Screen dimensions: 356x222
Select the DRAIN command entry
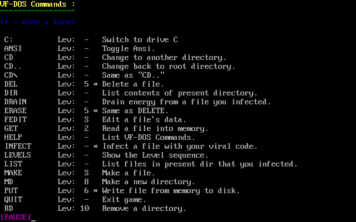15,102
